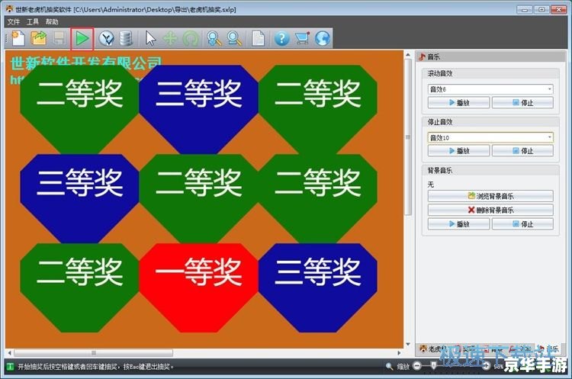Select the bottom-left green 二等奖 tile
572x379 pixels.
79,287
